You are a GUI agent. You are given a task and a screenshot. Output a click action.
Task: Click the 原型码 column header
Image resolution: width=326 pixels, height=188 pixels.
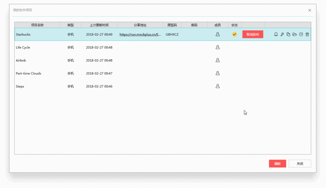pos(172,25)
